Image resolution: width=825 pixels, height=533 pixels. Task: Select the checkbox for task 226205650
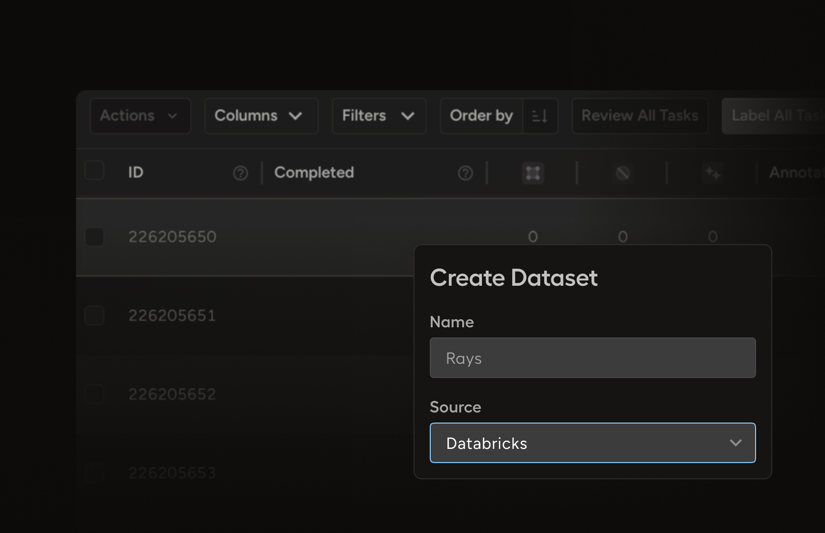(x=94, y=237)
